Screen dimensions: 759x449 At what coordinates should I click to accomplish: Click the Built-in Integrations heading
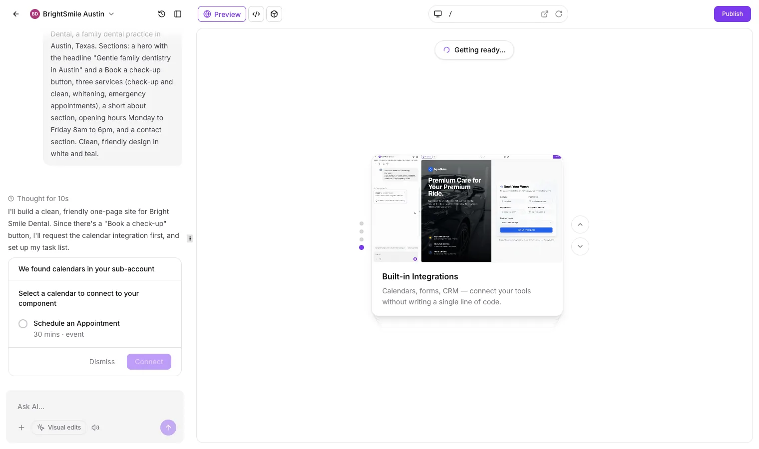420,277
